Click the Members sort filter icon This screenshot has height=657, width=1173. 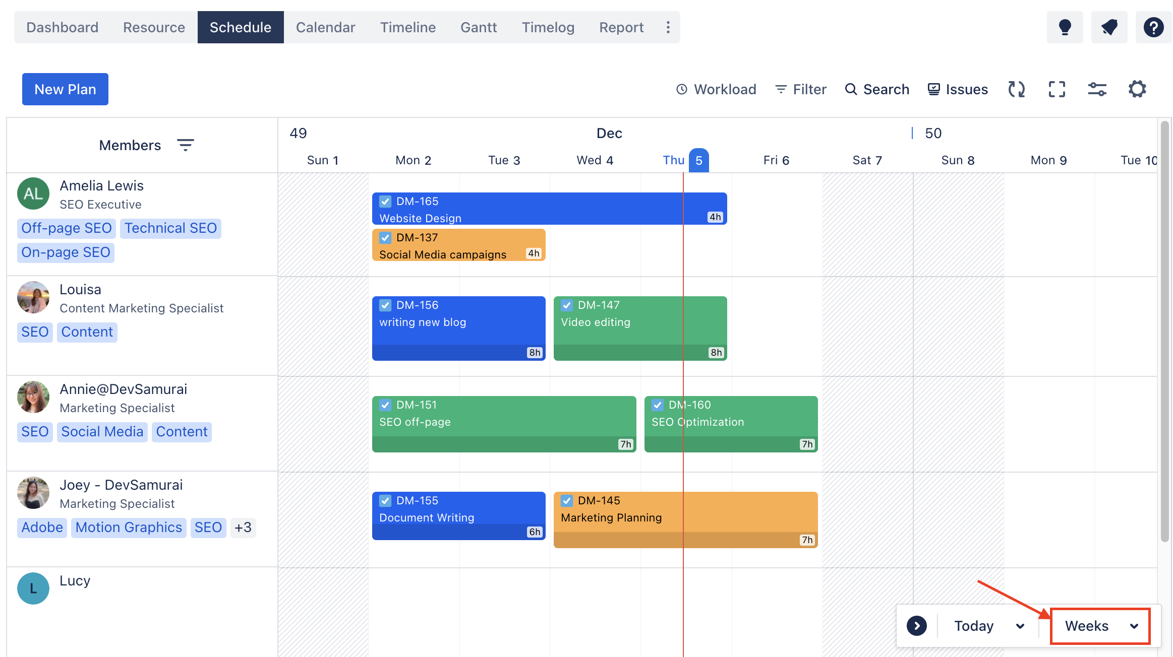(185, 145)
